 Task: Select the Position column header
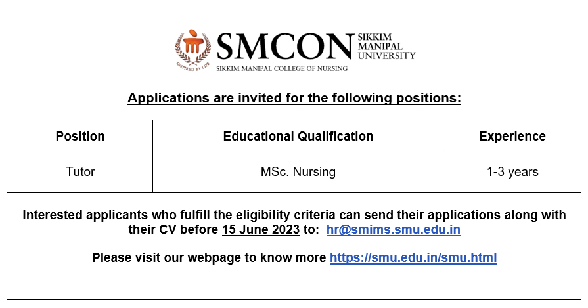[x=80, y=136]
